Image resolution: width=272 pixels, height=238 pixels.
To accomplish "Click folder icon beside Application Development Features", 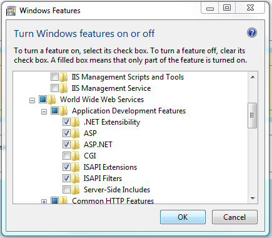I will coord(63,111).
